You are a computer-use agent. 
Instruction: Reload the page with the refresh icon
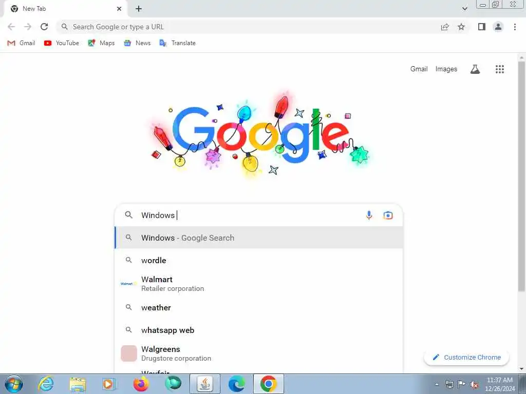(44, 27)
